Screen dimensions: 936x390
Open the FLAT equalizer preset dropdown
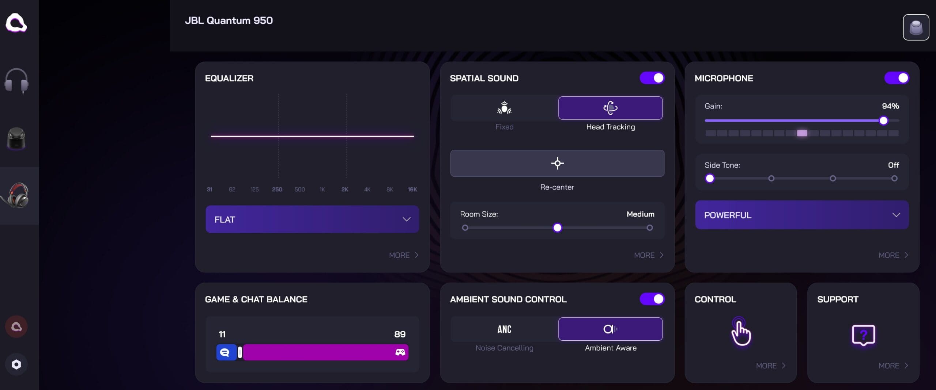312,219
